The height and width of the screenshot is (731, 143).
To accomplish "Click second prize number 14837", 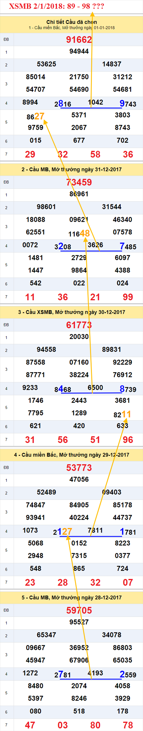I will tap(112, 64).
